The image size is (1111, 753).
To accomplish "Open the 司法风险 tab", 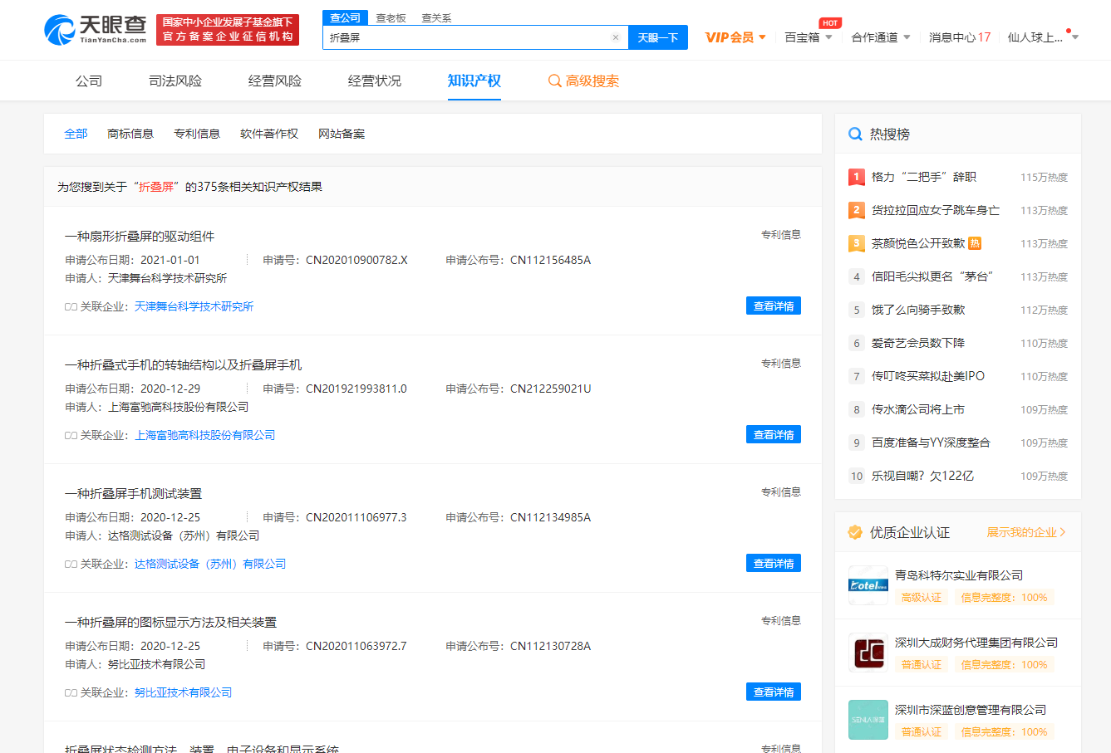I will pos(175,81).
